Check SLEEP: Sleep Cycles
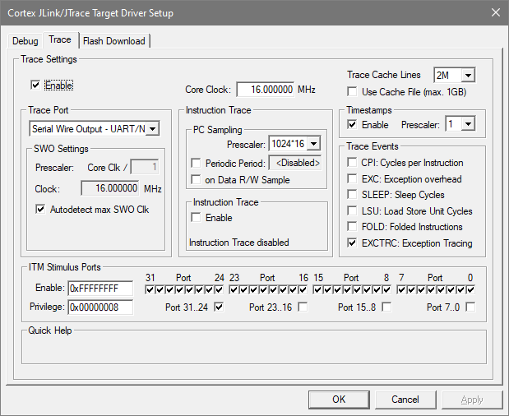Image resolution: width=509 pixels, height=416 pixels. (352, 194)
